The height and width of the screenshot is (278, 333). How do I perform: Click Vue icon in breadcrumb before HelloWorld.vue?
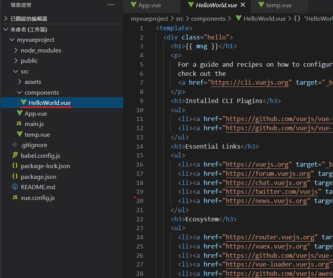point(238,18)
